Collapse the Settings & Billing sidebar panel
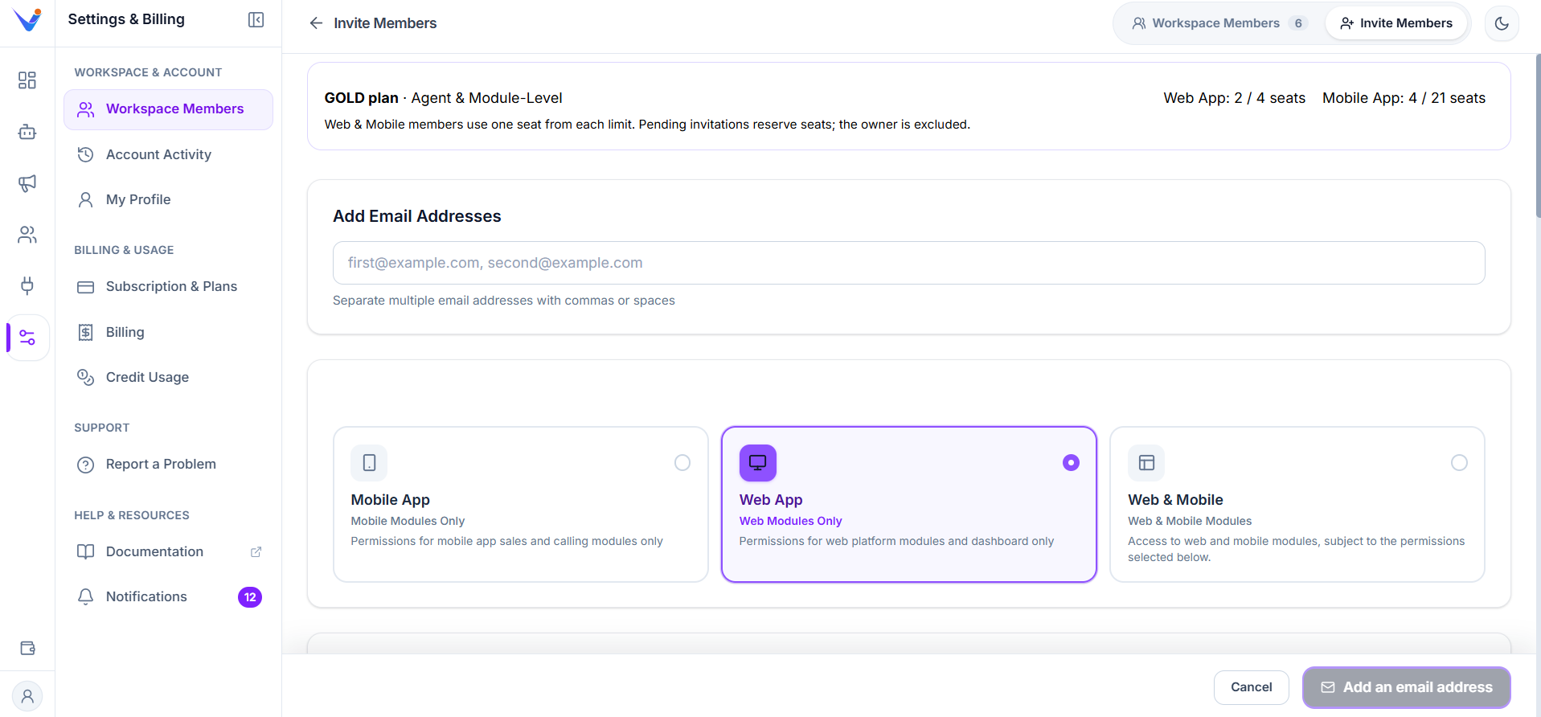 click(256, 19)
